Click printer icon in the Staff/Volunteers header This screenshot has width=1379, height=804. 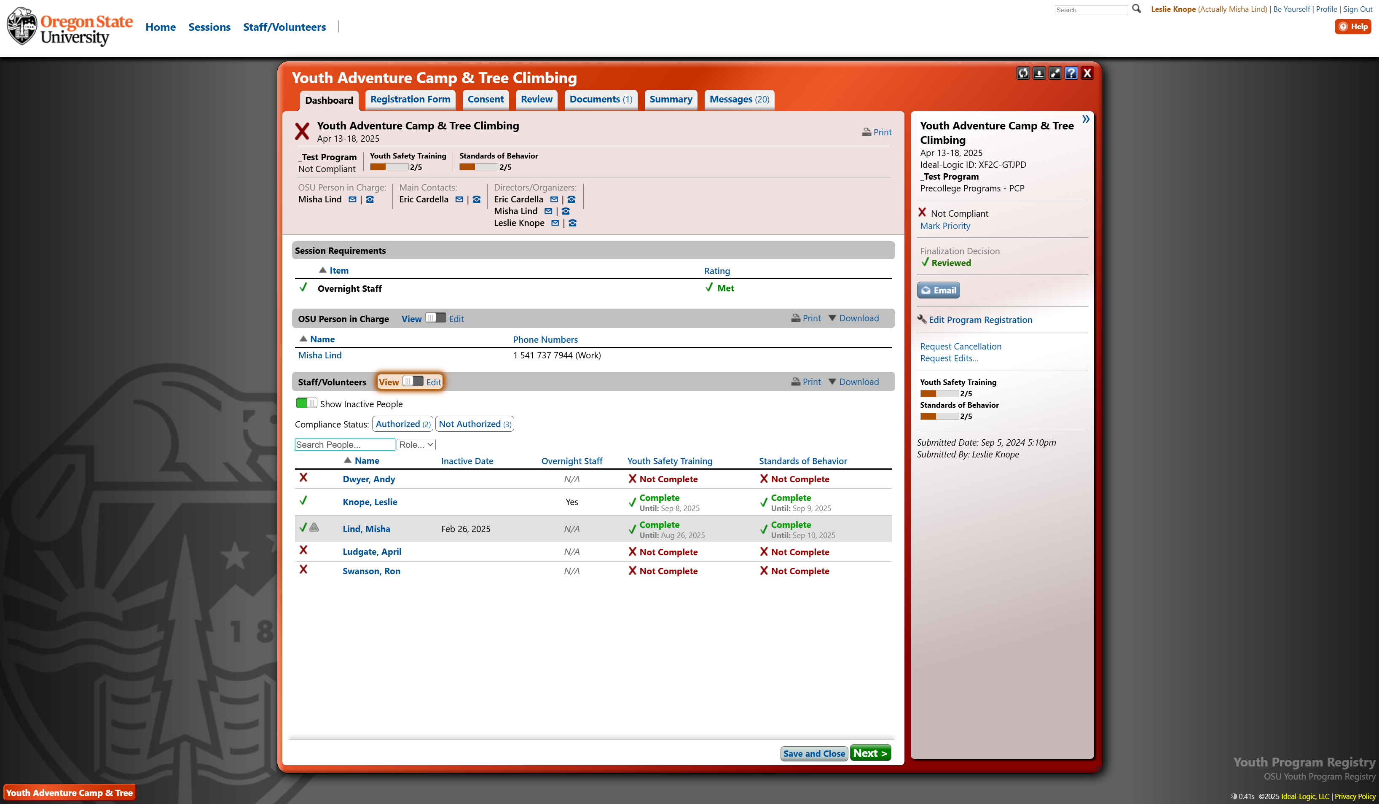[796, 382]
